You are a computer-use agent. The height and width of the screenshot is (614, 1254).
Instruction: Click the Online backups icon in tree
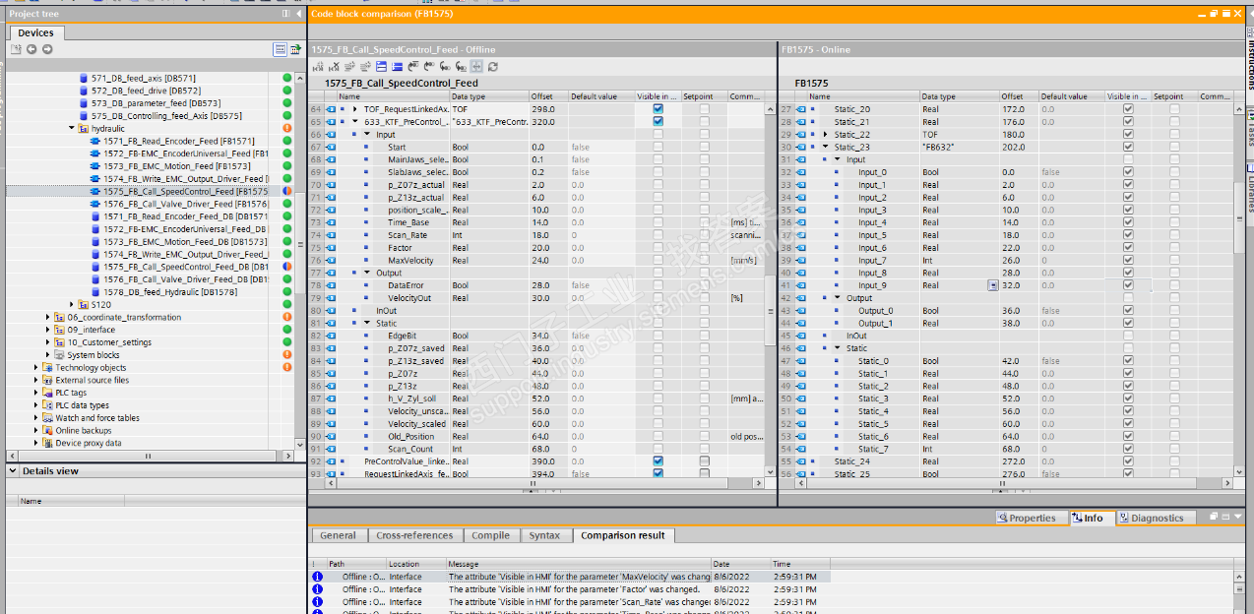(47, 430)
